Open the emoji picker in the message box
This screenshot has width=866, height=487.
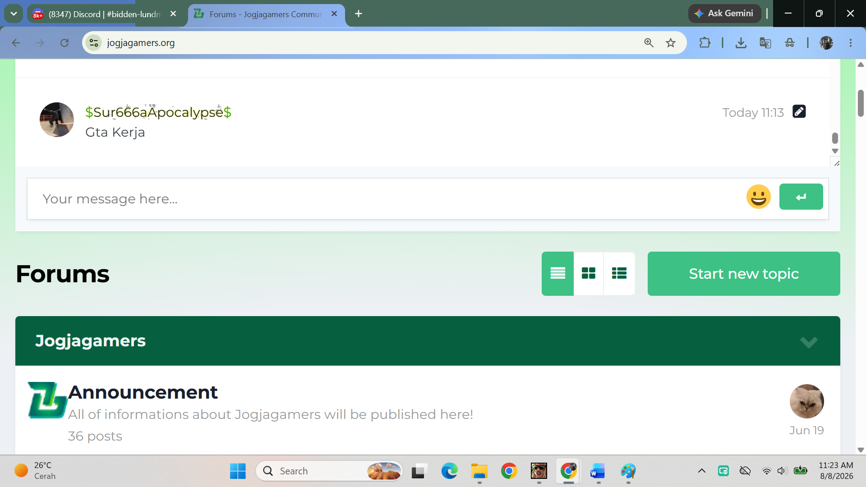758,197
